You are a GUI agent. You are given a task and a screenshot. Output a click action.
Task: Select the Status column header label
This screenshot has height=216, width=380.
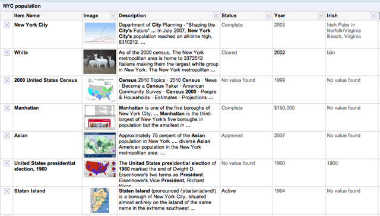229,15
